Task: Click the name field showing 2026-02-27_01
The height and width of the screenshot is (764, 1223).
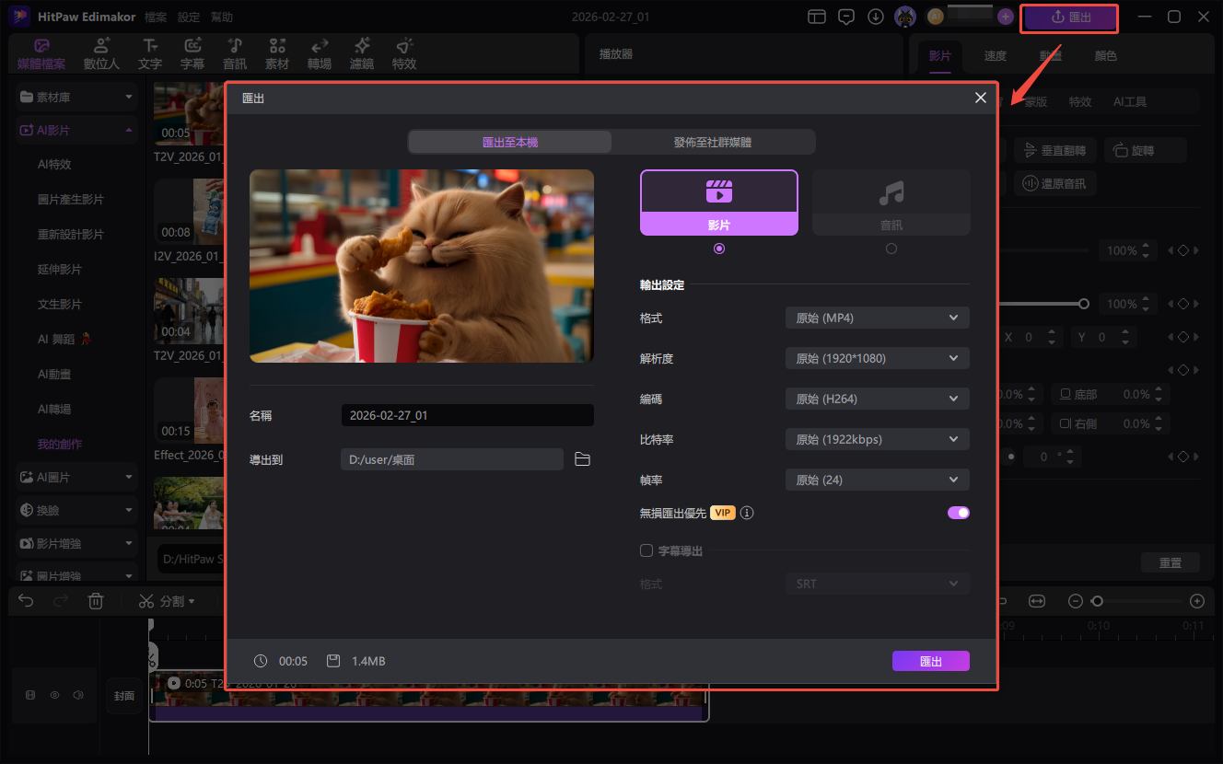Action: click(x=467, y=415)
